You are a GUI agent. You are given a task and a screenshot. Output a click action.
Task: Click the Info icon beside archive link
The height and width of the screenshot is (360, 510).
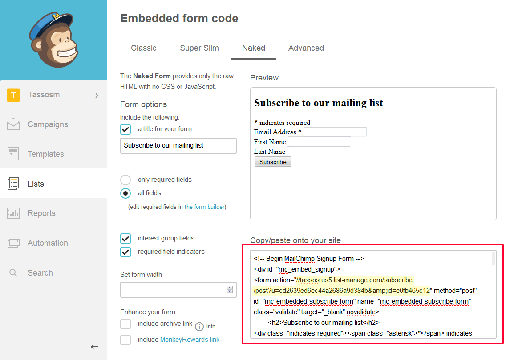click(x=200, y=326)
